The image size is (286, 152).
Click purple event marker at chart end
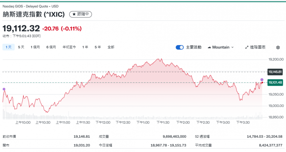[262, 80]
